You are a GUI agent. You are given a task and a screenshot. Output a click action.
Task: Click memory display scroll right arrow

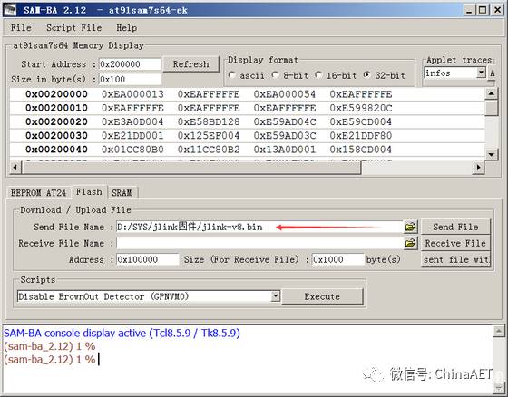(x=478, y=168)
